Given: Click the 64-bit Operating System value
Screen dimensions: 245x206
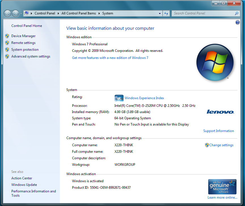Looking at the screenshot, I should 132,118.
